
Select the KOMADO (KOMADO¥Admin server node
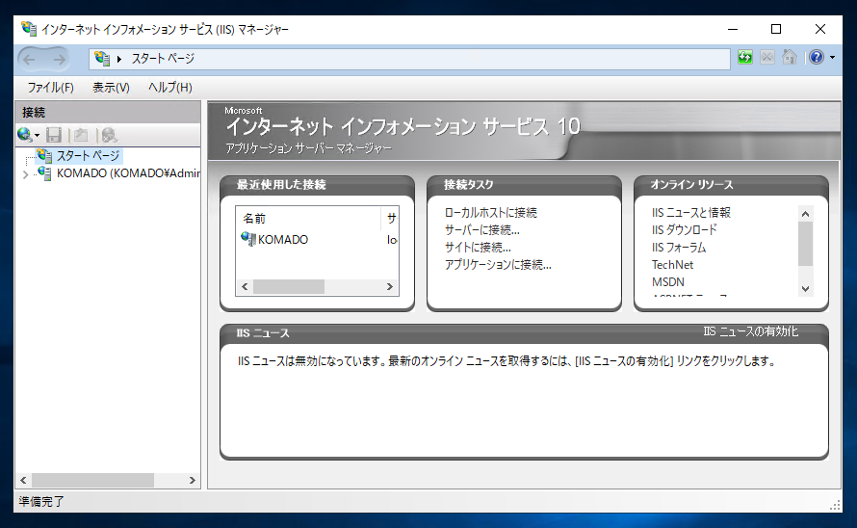(x=128, y=173)
